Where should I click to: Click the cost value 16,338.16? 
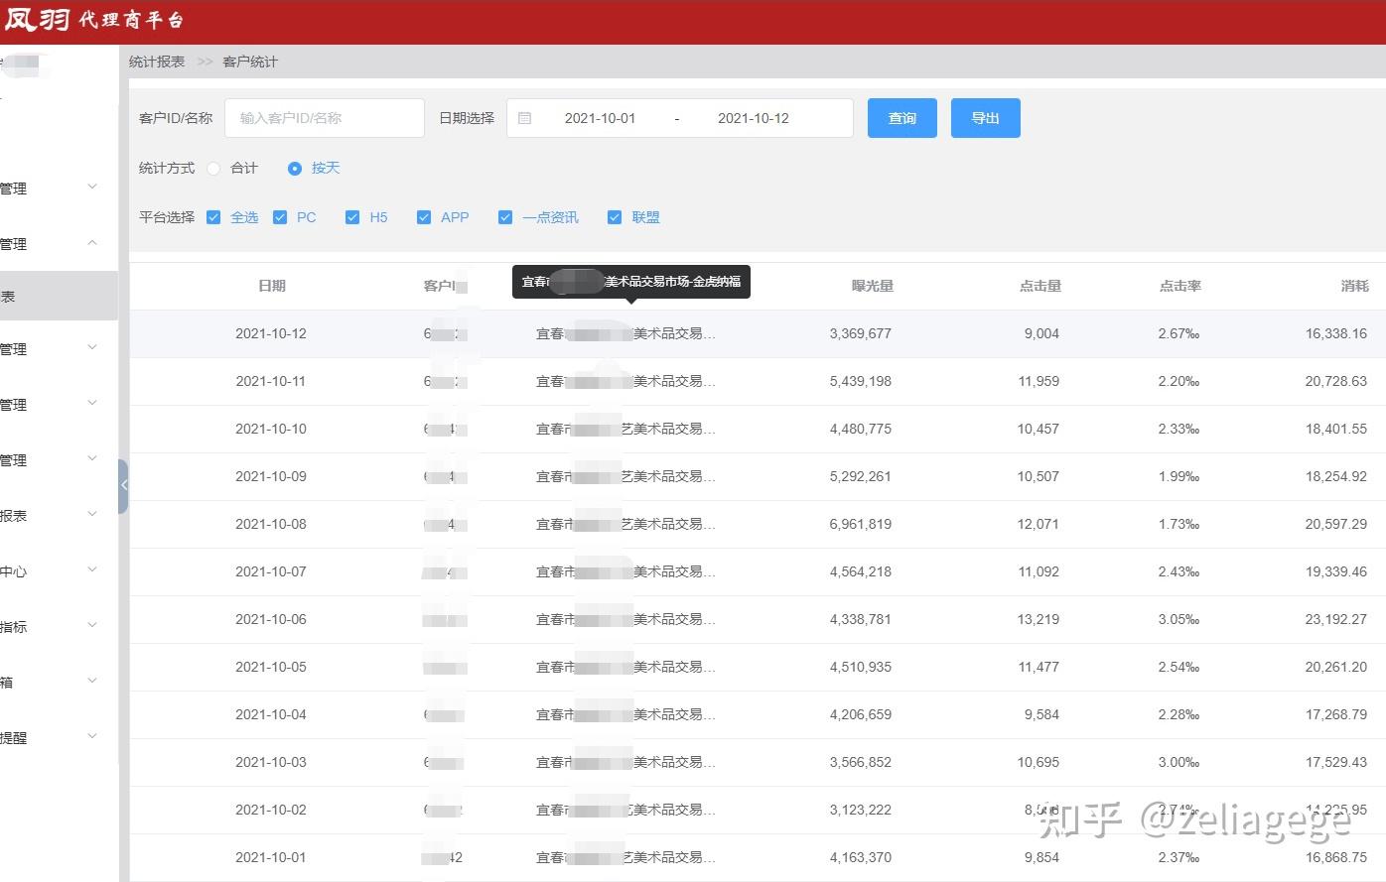[x=1336, y=333]
